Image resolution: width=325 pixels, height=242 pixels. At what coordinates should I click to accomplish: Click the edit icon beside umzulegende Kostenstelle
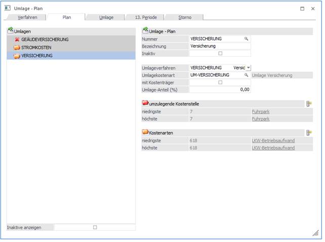tap(309, 103)
